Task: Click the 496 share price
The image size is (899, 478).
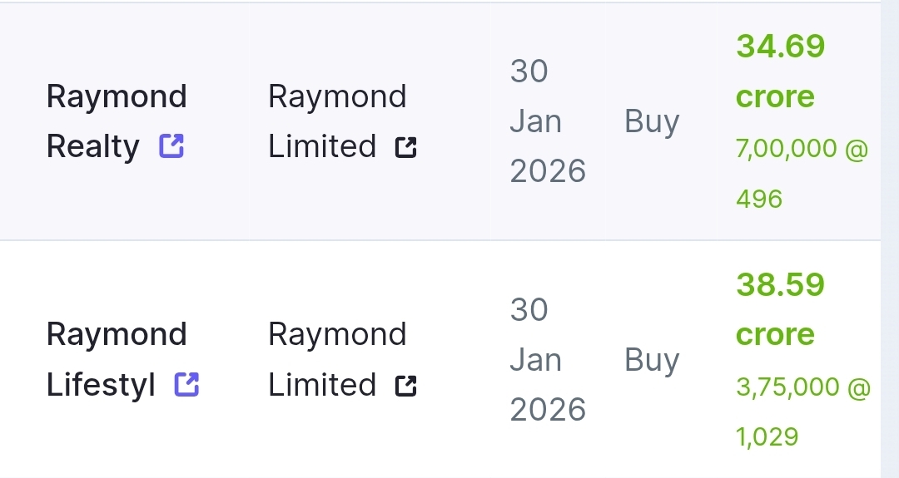Action: pos(759,199)
